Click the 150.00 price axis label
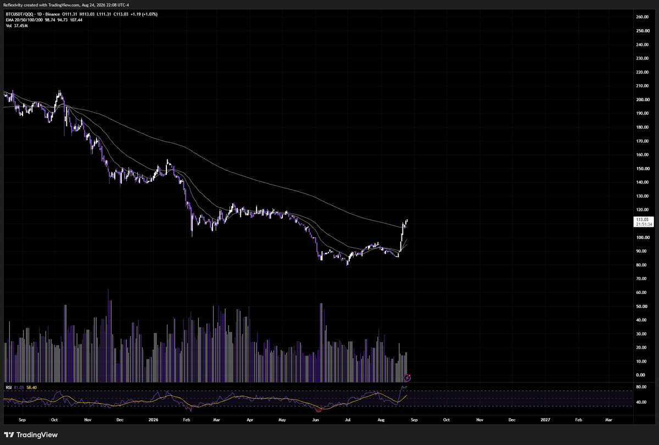The width and height of the screenshot is (659, 445). [643, 169]
